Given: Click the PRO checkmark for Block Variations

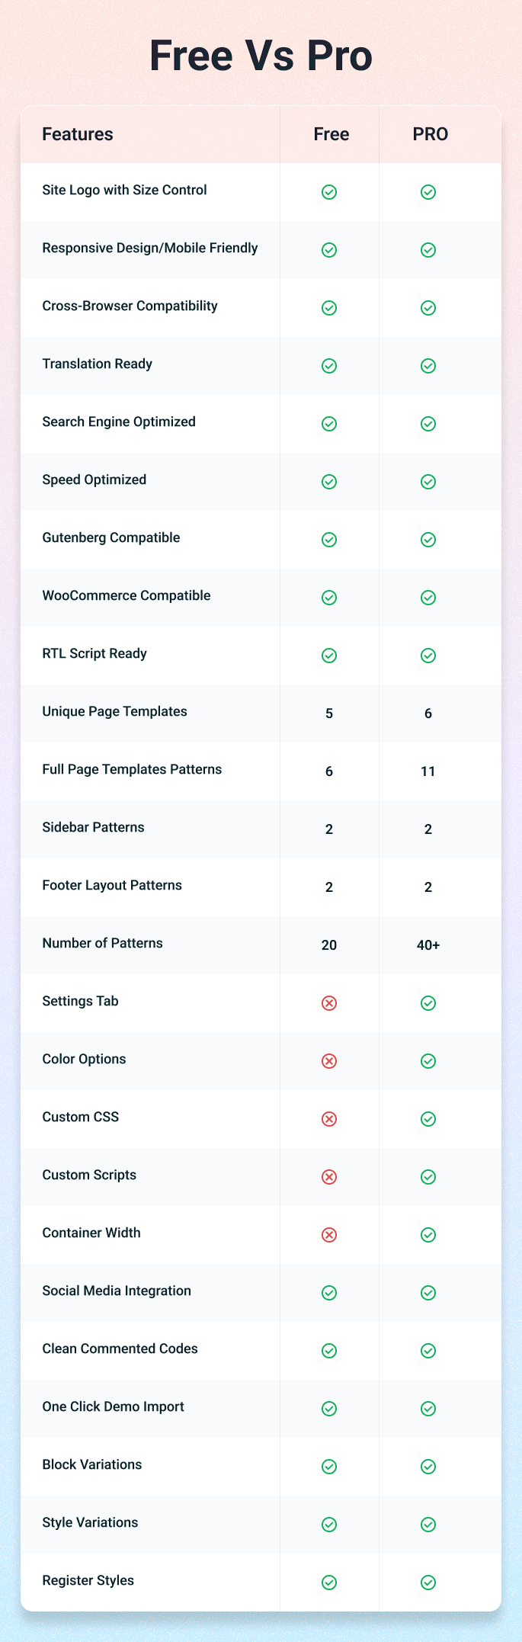Looking at the screenshot, I should (x=428, y=1467).
